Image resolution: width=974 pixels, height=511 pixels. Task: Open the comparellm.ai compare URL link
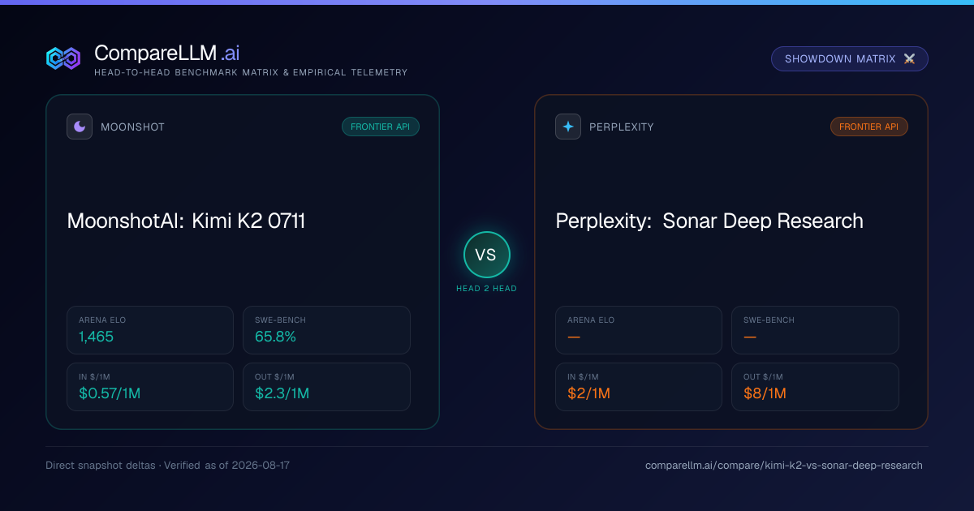tap(784, 466)
